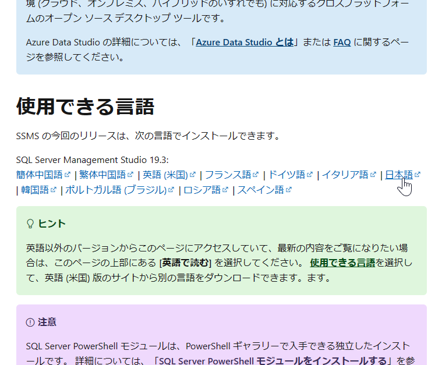
Task: Click the ヒント title text
Action: 52,224
